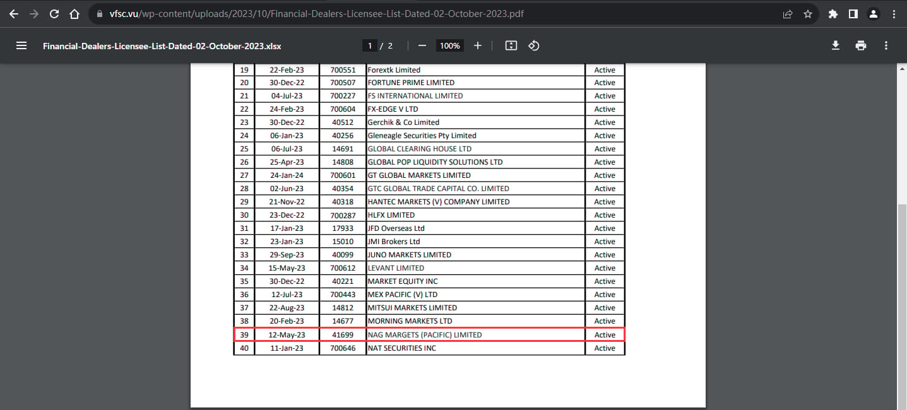
Task: Click the PDF page number field
Action: tap(370, 46)
